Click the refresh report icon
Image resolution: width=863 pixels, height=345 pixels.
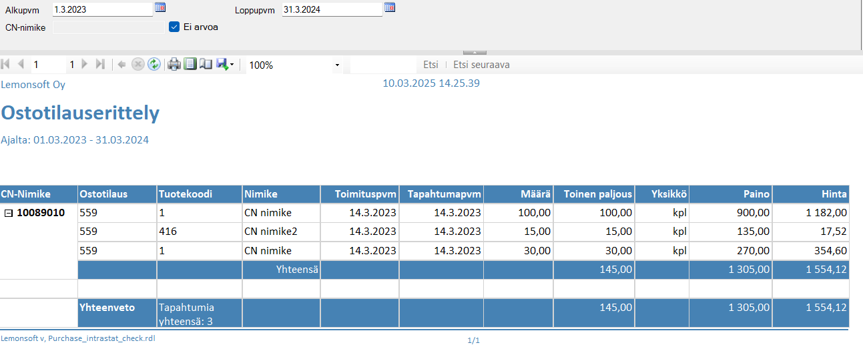click(154, 65)
